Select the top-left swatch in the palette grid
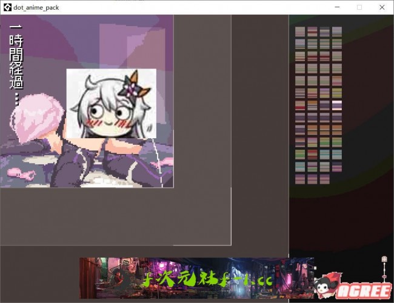Image resolution: width=394 pixels, height=303 pixels. [300, 32]
